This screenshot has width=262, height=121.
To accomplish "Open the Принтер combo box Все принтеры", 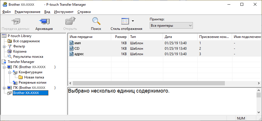I will [171, 26].
